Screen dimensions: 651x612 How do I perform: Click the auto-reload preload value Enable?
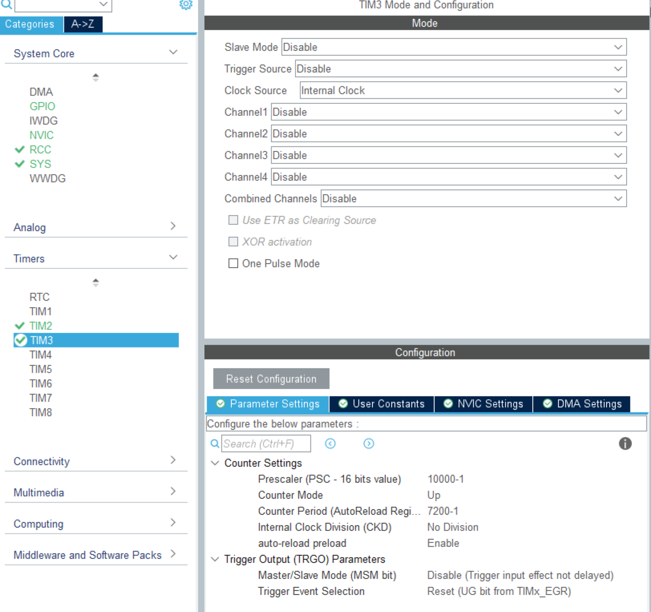443,543
